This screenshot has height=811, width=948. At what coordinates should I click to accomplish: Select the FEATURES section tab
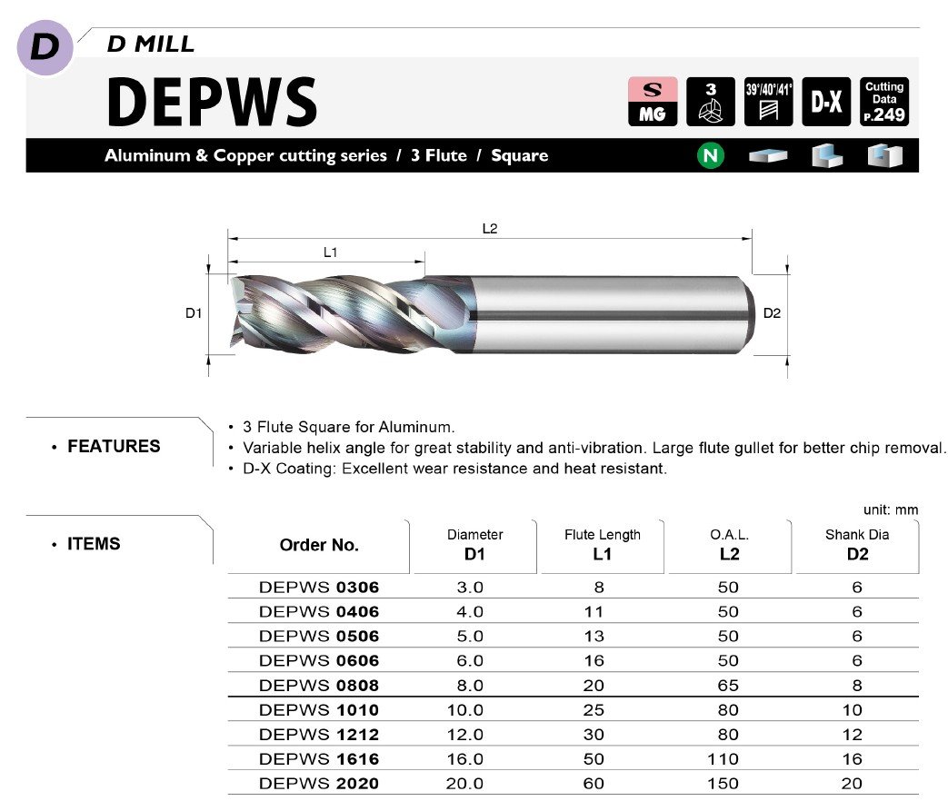coord(114,446)
